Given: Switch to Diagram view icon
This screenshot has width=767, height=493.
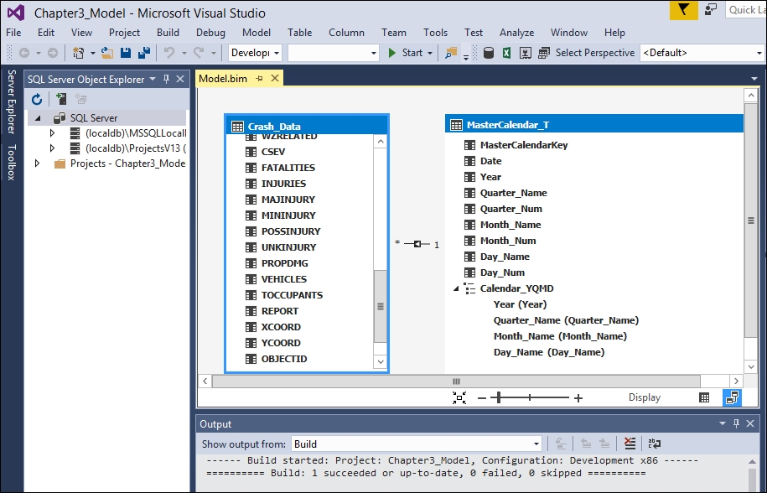Looking at the screenshot, I should pyautogui.click(x=732, y=397).
